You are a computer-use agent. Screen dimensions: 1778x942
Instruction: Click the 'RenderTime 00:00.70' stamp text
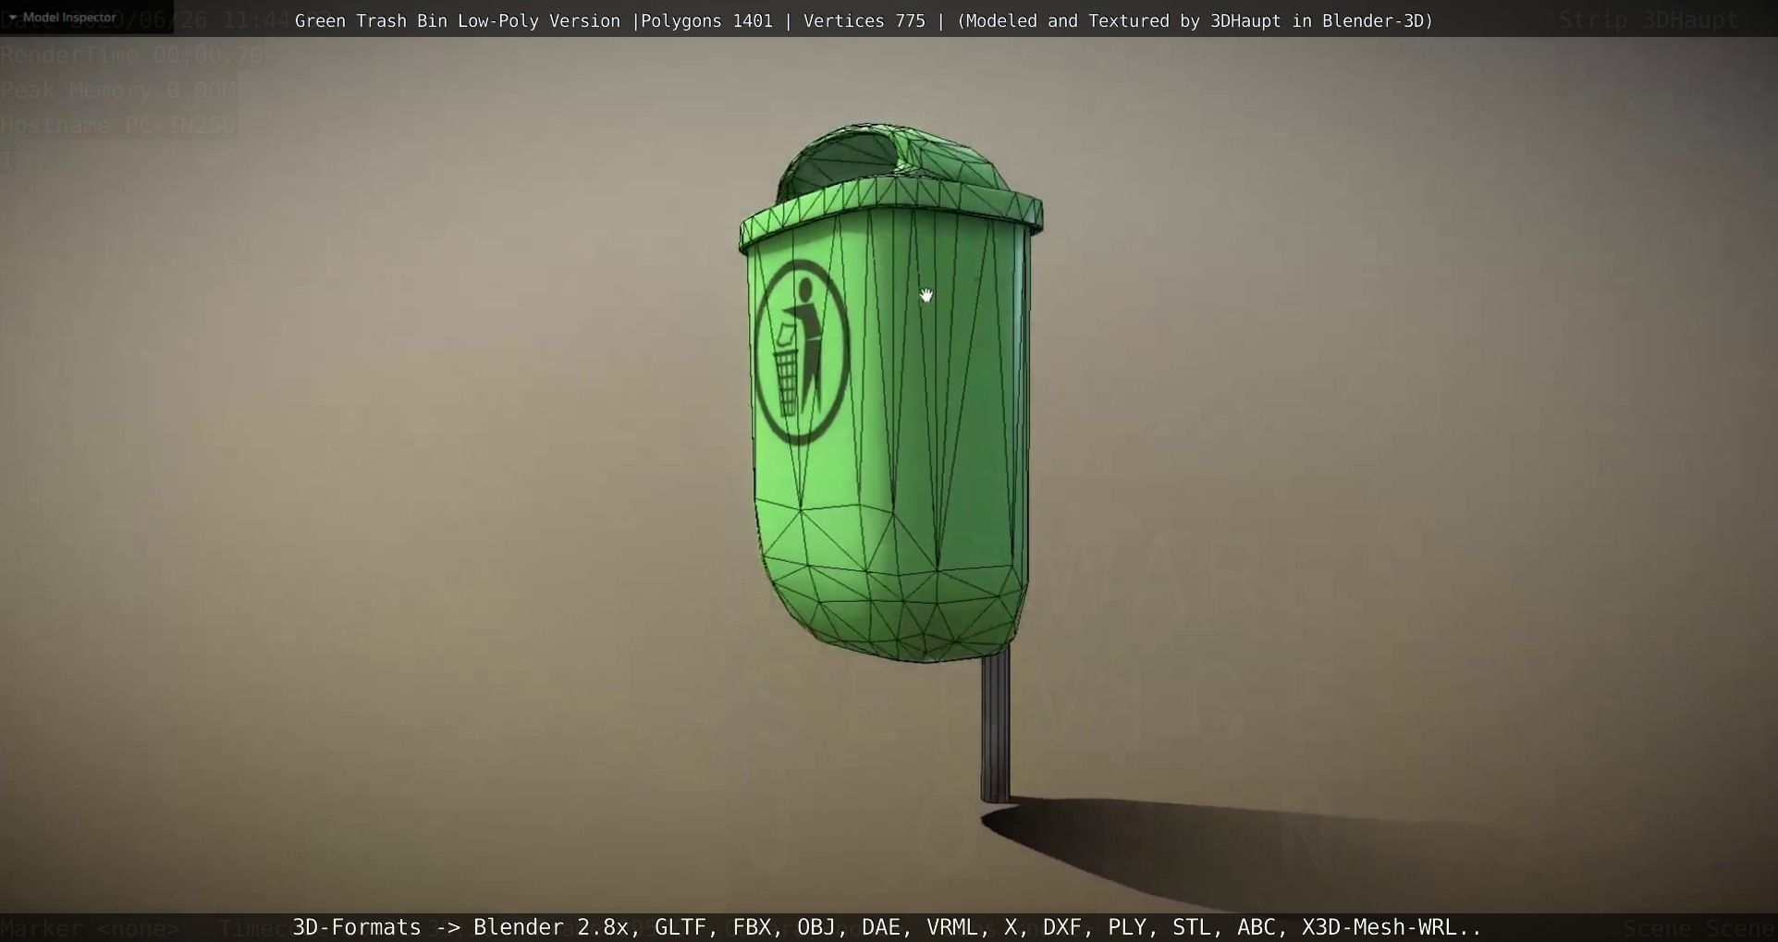coord(132,55)
